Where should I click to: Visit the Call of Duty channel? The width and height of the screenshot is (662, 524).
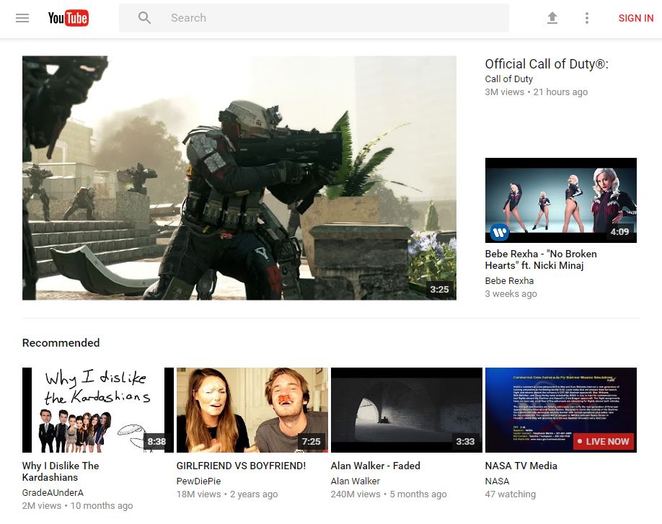(x=508, y=79)
